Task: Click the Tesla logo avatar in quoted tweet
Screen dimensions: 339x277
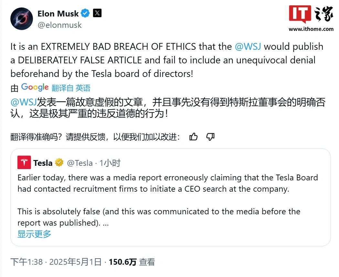Action: coord(24,162)
